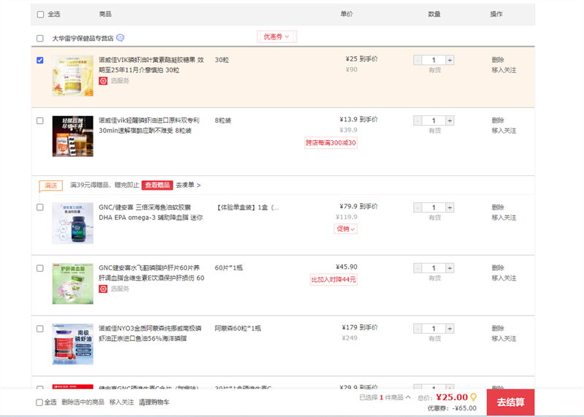Screen dimensions: 584x417
Task: Expand the 优惠券 coupon dropdown
Action: [277, 37]
